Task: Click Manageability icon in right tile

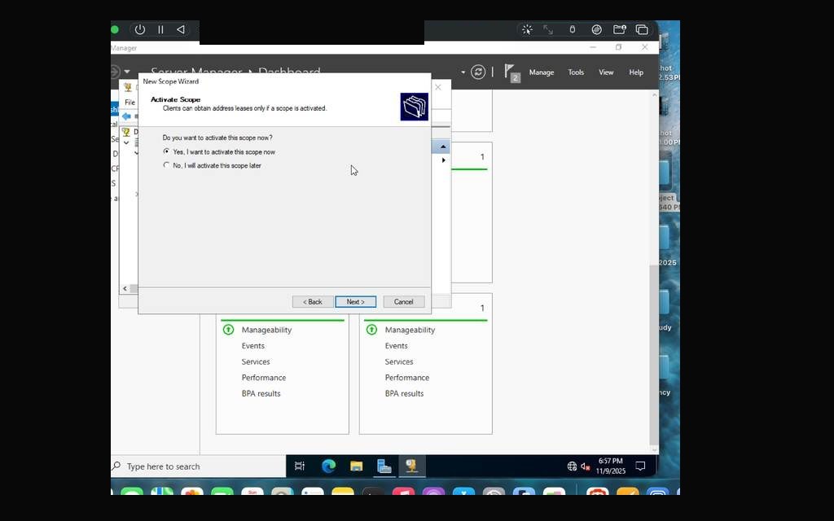Action: (x=371, y=330)
